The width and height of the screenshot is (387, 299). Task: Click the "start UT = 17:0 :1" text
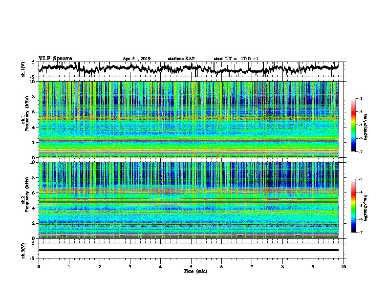pyautogui.click(x=236, y=59)
